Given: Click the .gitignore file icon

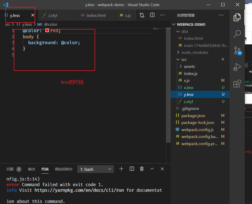Looking at the screenshot, I should coord(178,108).
